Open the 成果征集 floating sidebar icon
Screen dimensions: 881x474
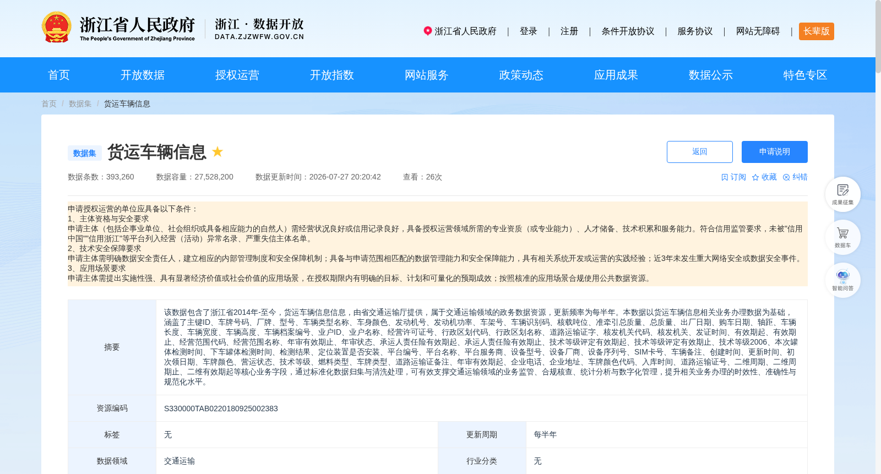(x=842, y=194)
